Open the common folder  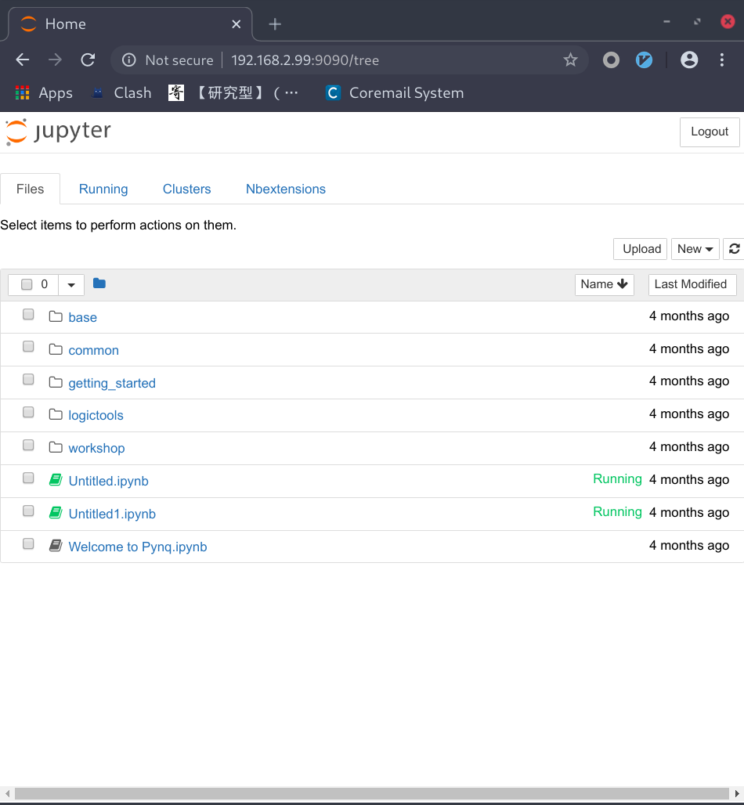(93, 350)
